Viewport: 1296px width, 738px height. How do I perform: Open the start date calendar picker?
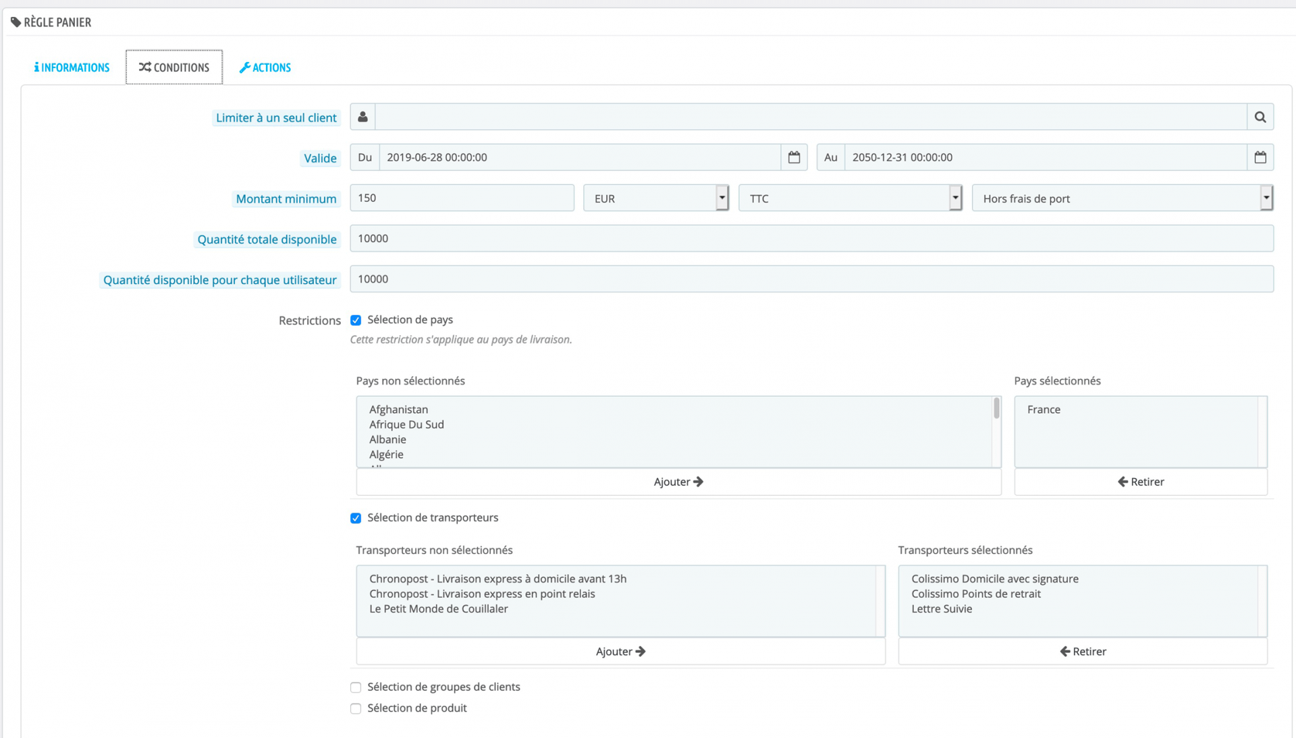coord(794,157)
